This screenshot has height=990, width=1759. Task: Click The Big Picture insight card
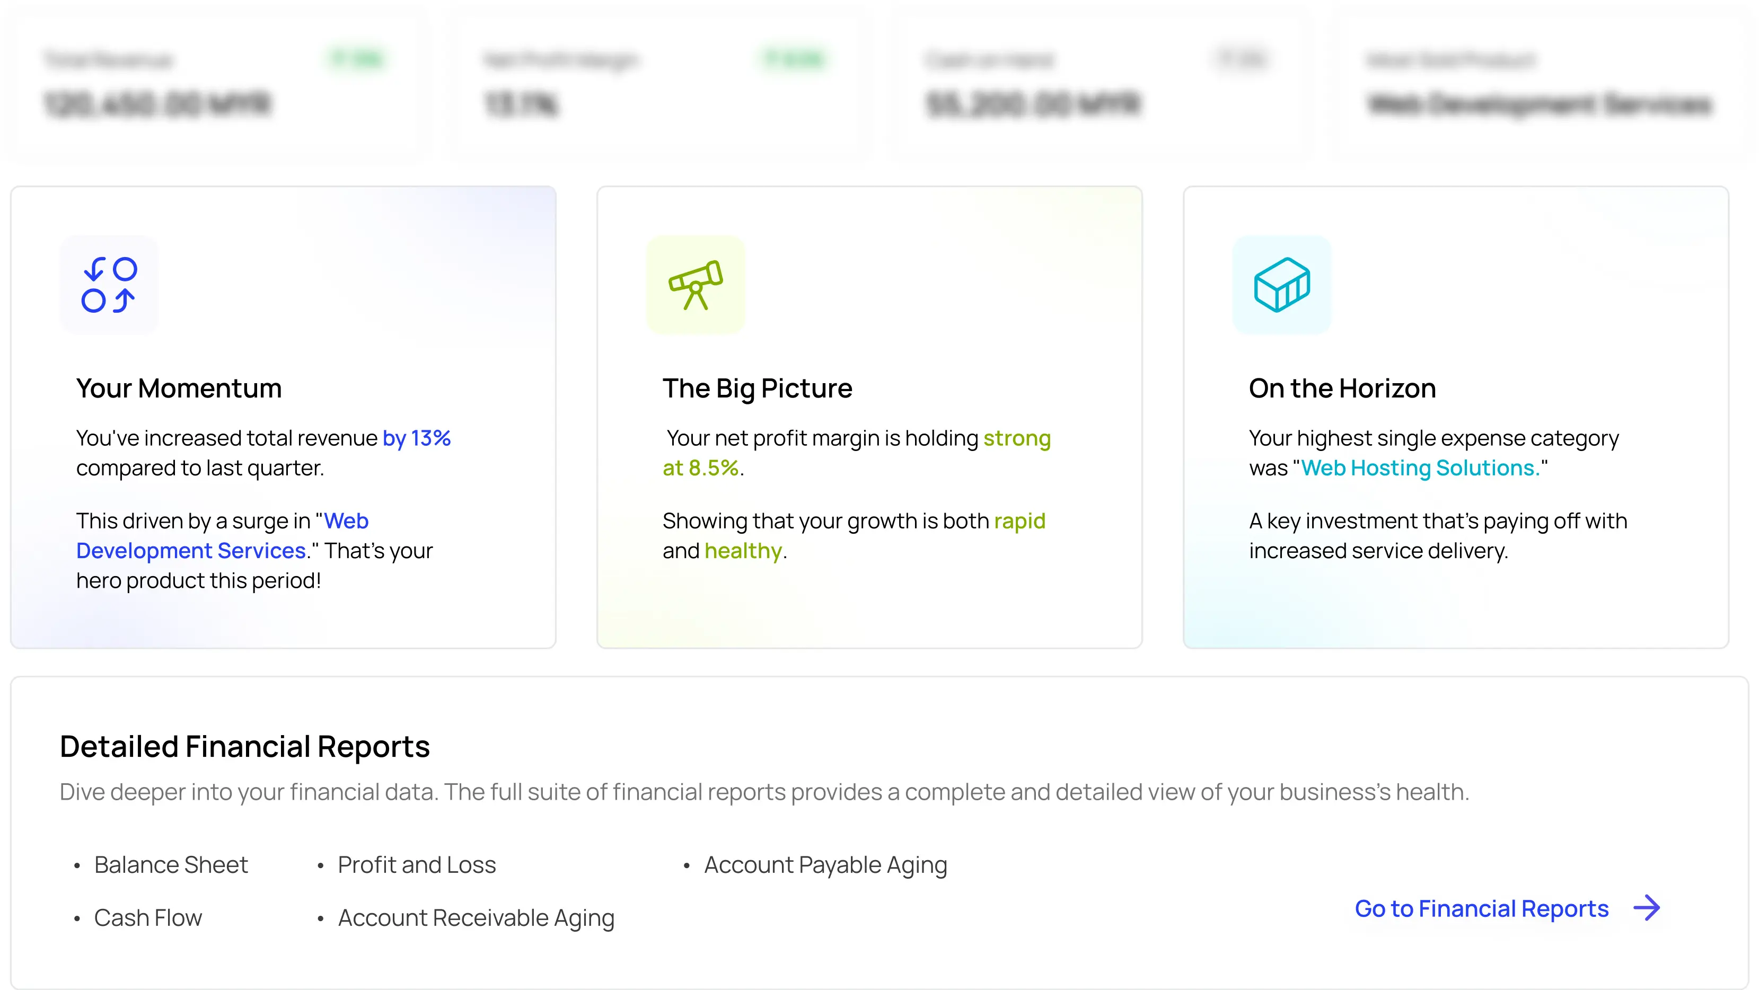click(868, 417)
